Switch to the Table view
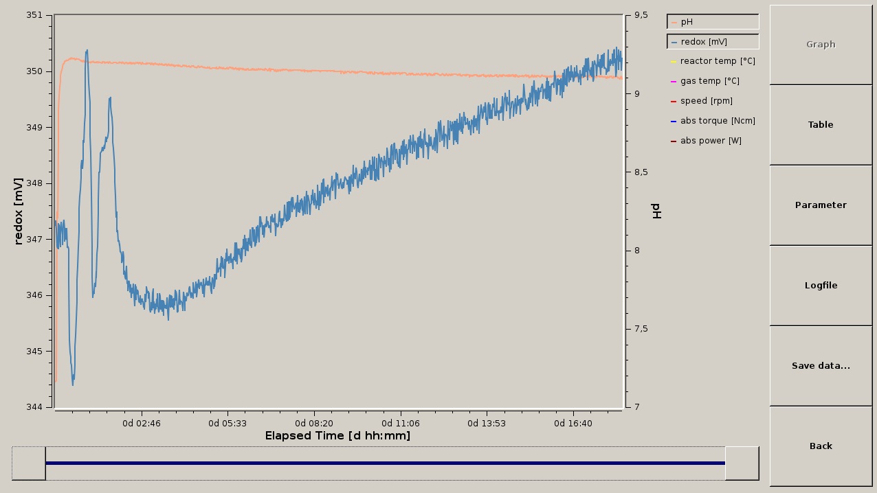 pyautogui.click(x=820, y=124)
